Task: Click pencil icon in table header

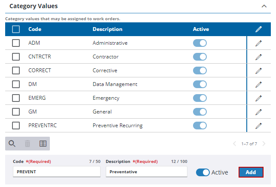Action: [258, 29]
